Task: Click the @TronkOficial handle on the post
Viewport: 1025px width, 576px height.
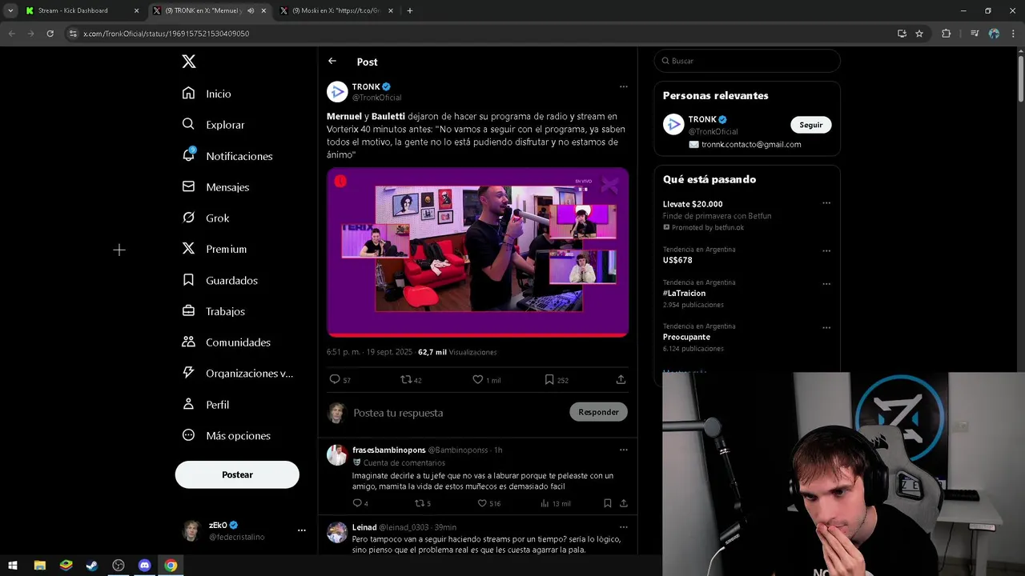Action: 376,98
